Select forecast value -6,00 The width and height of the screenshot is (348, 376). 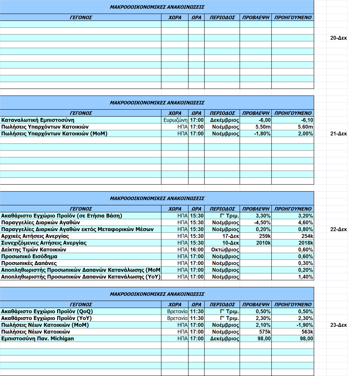(x=256, y=120)
